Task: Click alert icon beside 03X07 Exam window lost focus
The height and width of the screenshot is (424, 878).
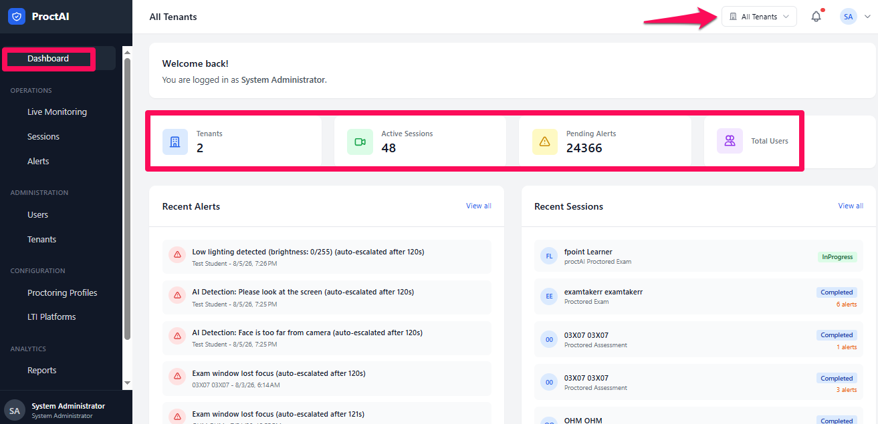Action: (177, 376)
